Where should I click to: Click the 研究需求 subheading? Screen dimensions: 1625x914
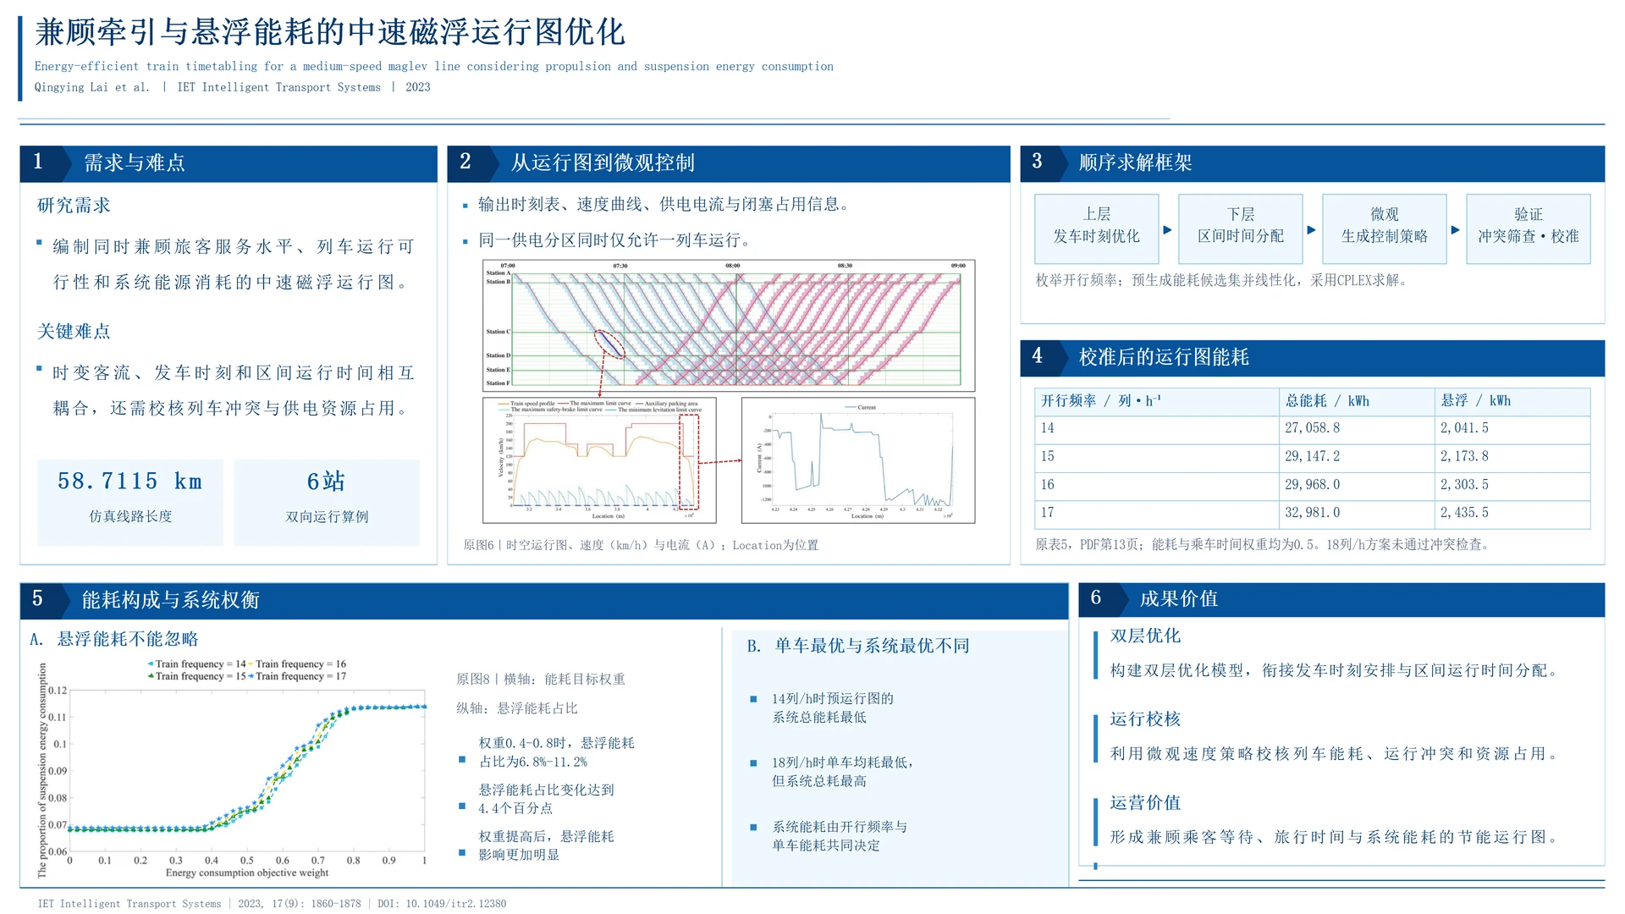click(74, 206)
